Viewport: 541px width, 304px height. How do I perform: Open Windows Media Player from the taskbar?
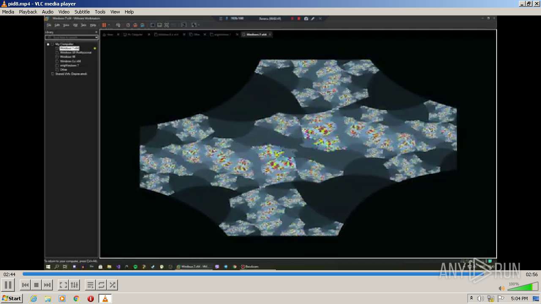(x=62, y=299)
